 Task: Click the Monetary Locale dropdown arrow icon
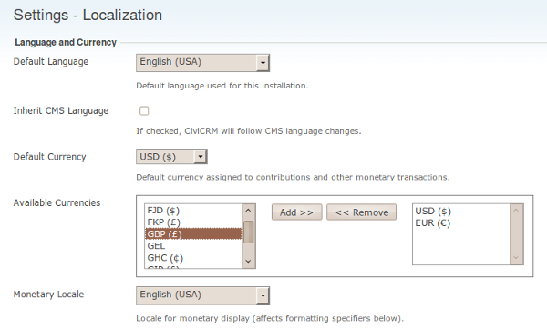[263, 295]
